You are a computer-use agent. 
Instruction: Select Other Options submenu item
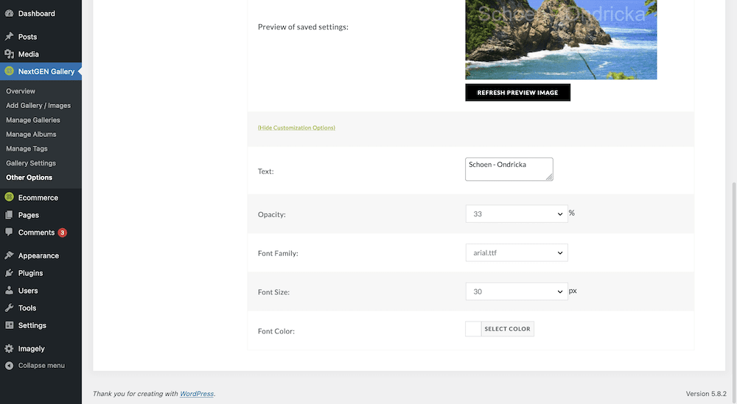(29, 177)
